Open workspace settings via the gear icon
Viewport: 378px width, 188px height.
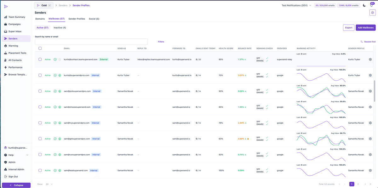373,12
